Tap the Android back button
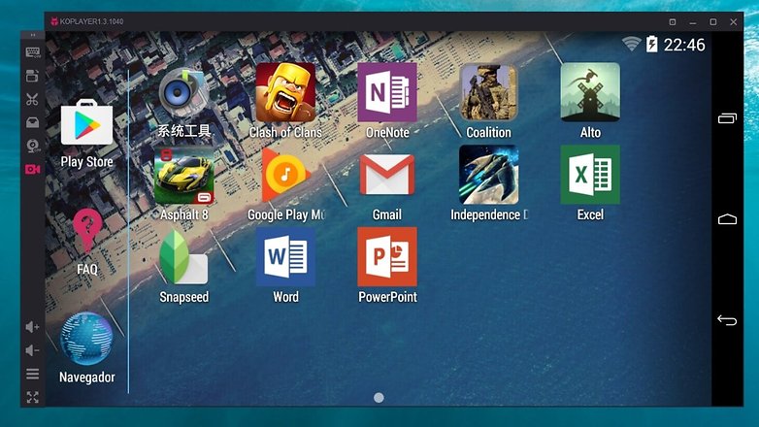 (727, 319)
